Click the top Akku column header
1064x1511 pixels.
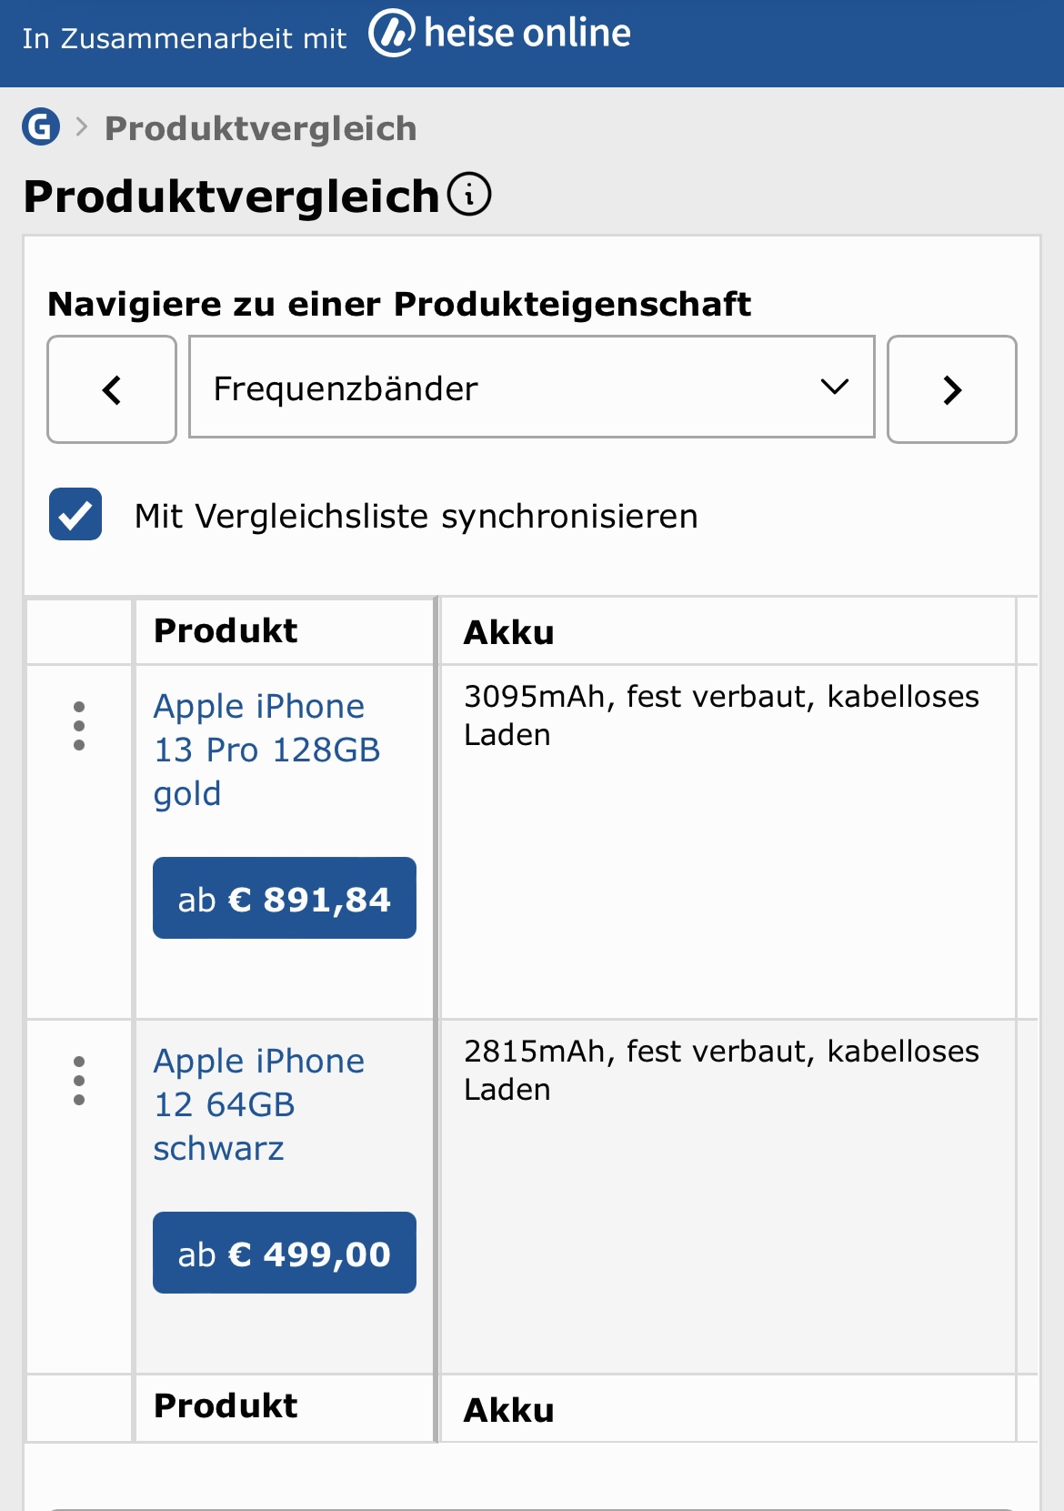[x=509, y=632]
